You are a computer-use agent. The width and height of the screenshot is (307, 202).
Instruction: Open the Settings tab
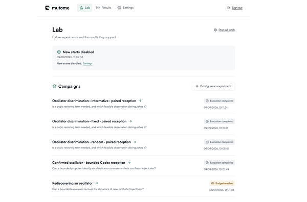point(125,8)
